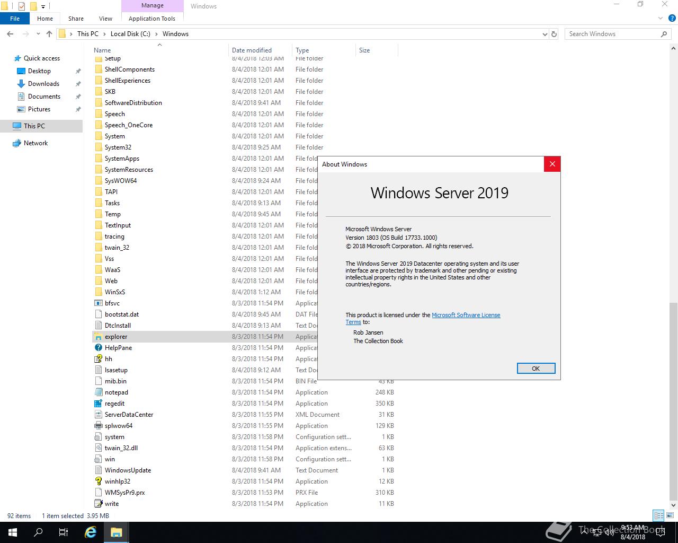Close the About Windows dialog
Image resolution: width=678 pixels, height=543 pixels.
(x=552, y=164)
